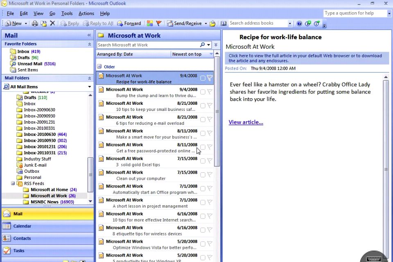Switch to the Calendar pane
The image size is (393, 262).
pos(47,226)
